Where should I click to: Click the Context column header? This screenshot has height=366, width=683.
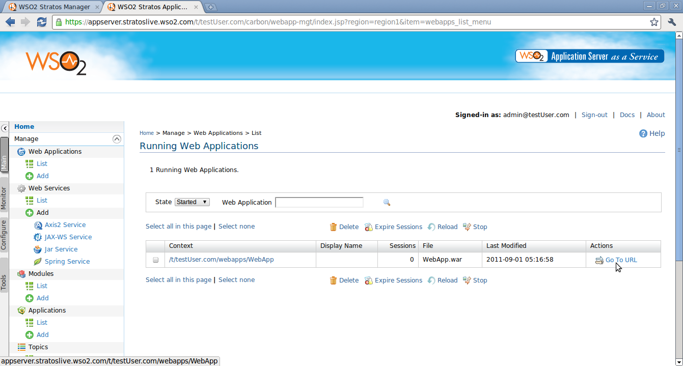[240, 246]
